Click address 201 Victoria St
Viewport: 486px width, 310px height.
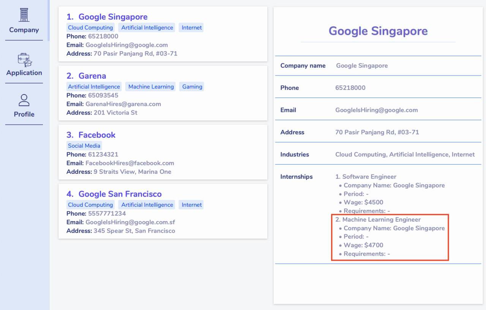pos(115,113)
